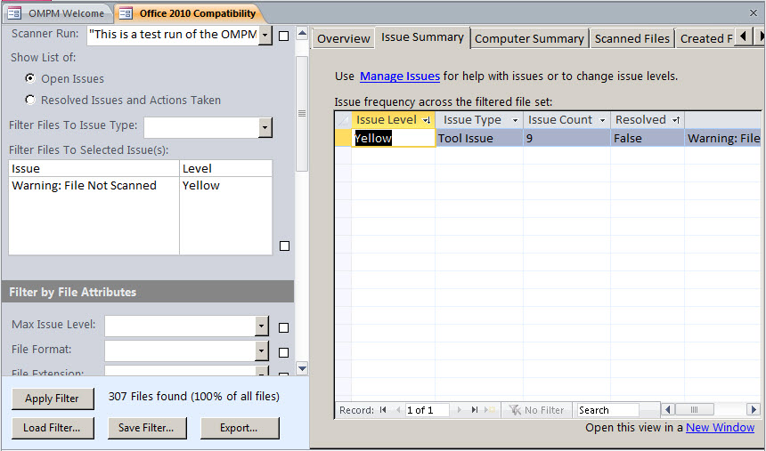Open the Max Issue Level dropdown

pos(261,326)
